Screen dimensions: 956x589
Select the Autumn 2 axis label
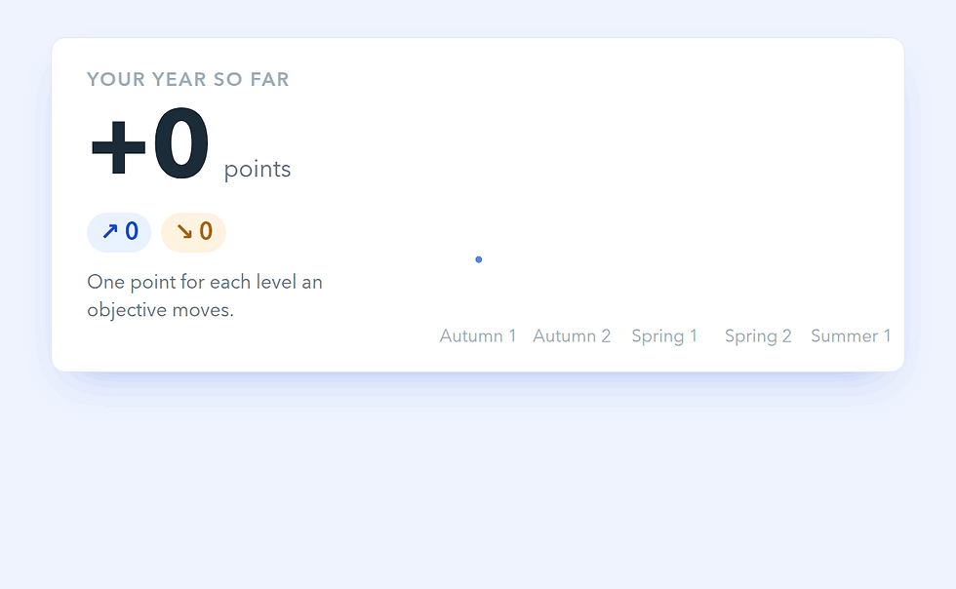[572, 336]
